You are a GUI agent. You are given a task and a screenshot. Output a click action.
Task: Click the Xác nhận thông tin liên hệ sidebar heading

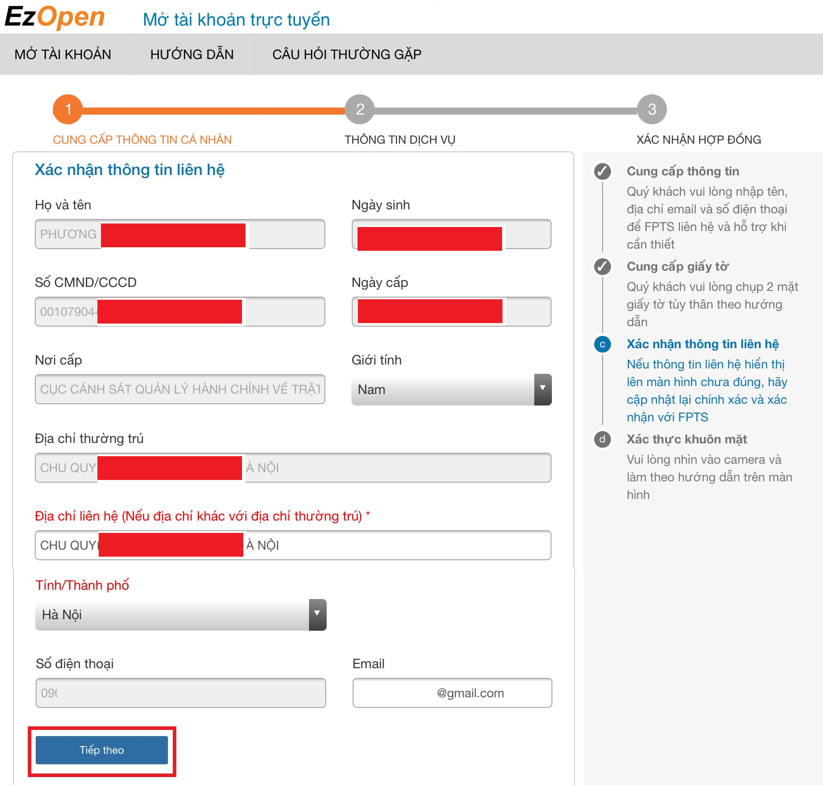click(x=703, y=344)
